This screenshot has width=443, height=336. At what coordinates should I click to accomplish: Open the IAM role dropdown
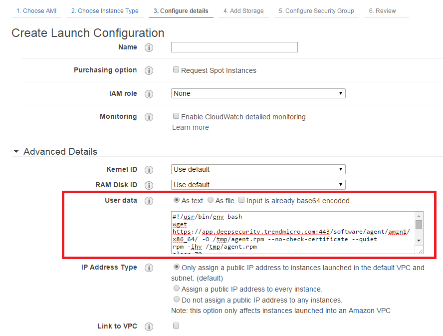[258, 93]
